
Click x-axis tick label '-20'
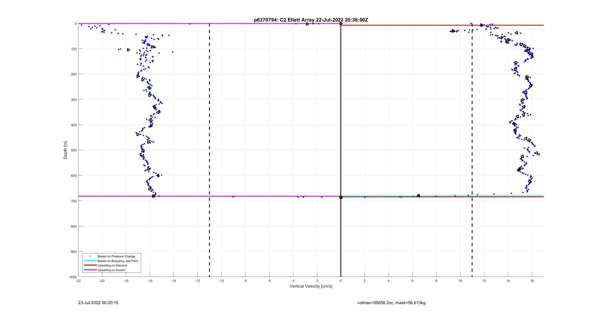[x=102, y=280]
